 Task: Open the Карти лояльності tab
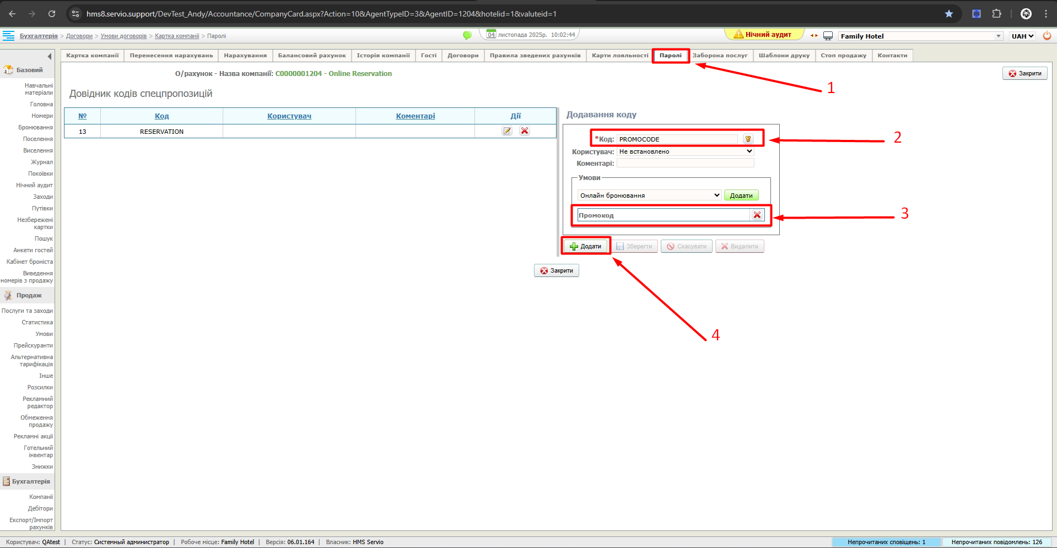(619, 56)
